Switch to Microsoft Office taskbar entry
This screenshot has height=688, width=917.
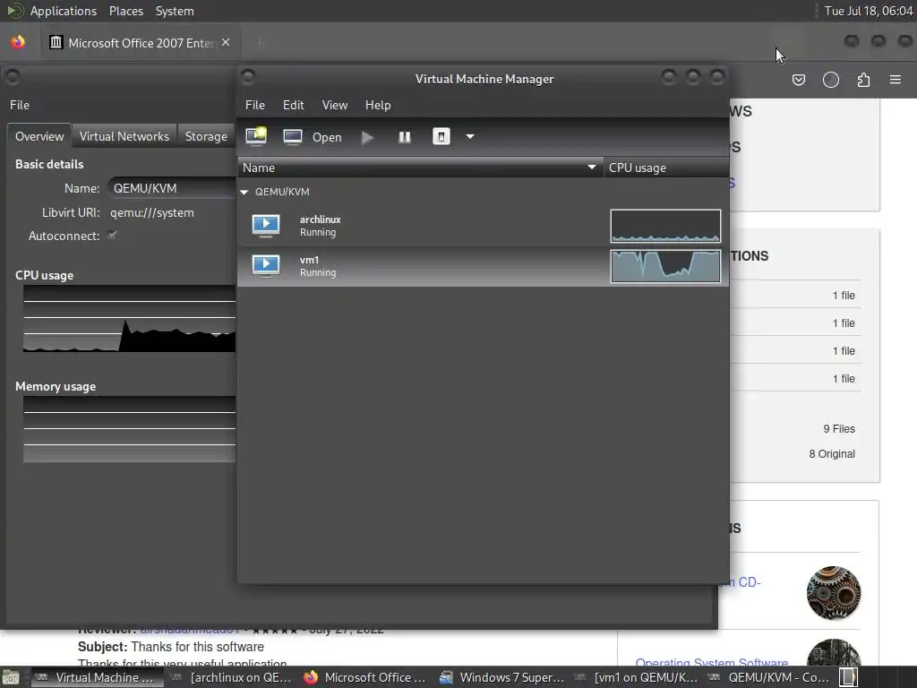click(x=365, y=677)
